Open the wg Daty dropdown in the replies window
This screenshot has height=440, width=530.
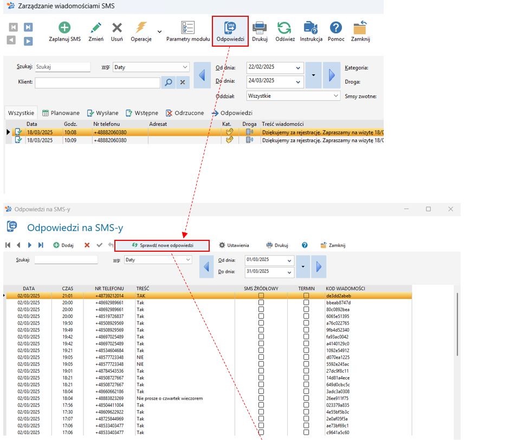(158, 259)
